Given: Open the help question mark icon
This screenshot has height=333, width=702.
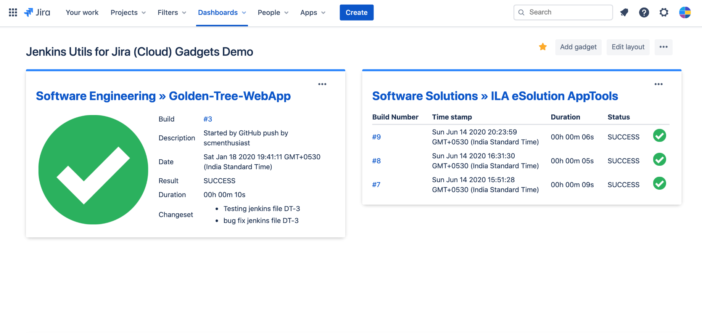Looking at the screenshot, I should pyautogui.click(x=644, y=13).
